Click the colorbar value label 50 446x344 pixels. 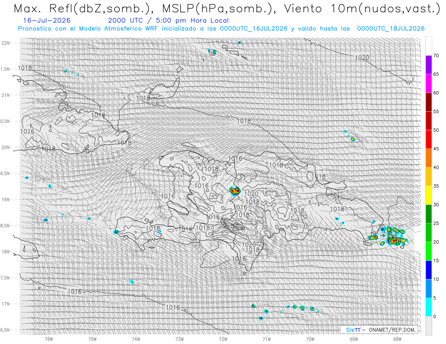tap(436, 130)
